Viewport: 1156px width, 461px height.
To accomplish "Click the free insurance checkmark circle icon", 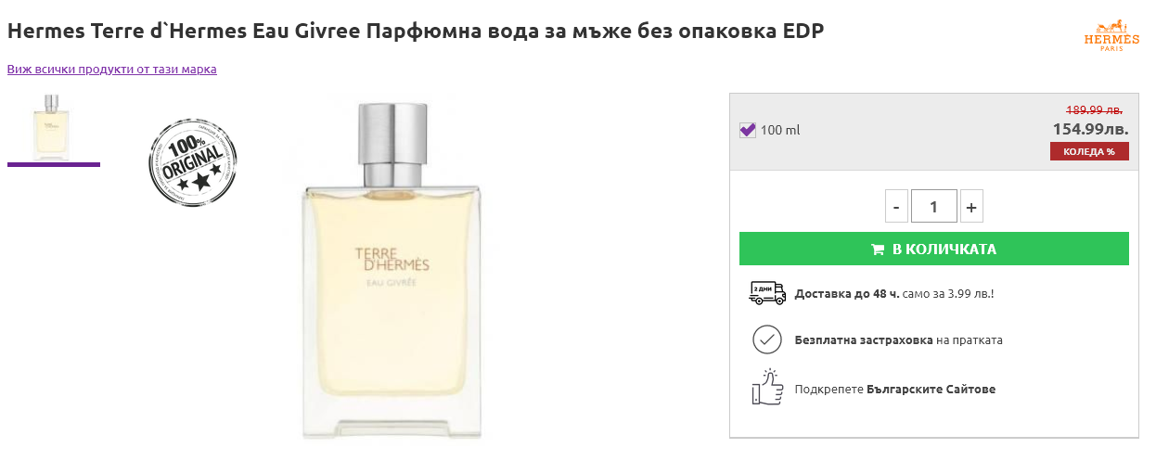I will pos(766,339).
